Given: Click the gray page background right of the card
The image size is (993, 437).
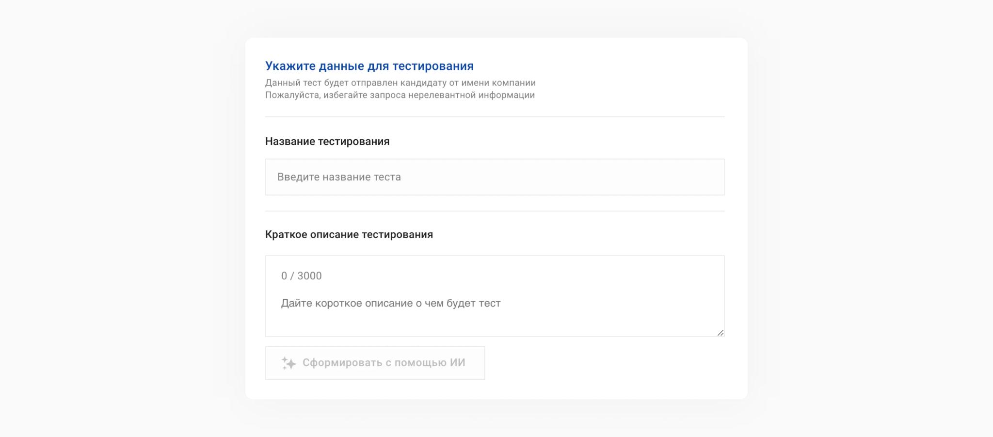Looking at the screenshot, I should [x=873, y=218].
